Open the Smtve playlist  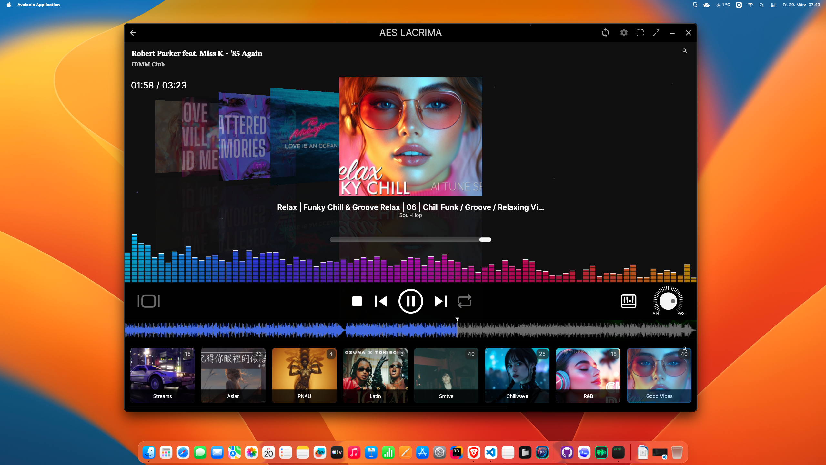tap(446, 375)
